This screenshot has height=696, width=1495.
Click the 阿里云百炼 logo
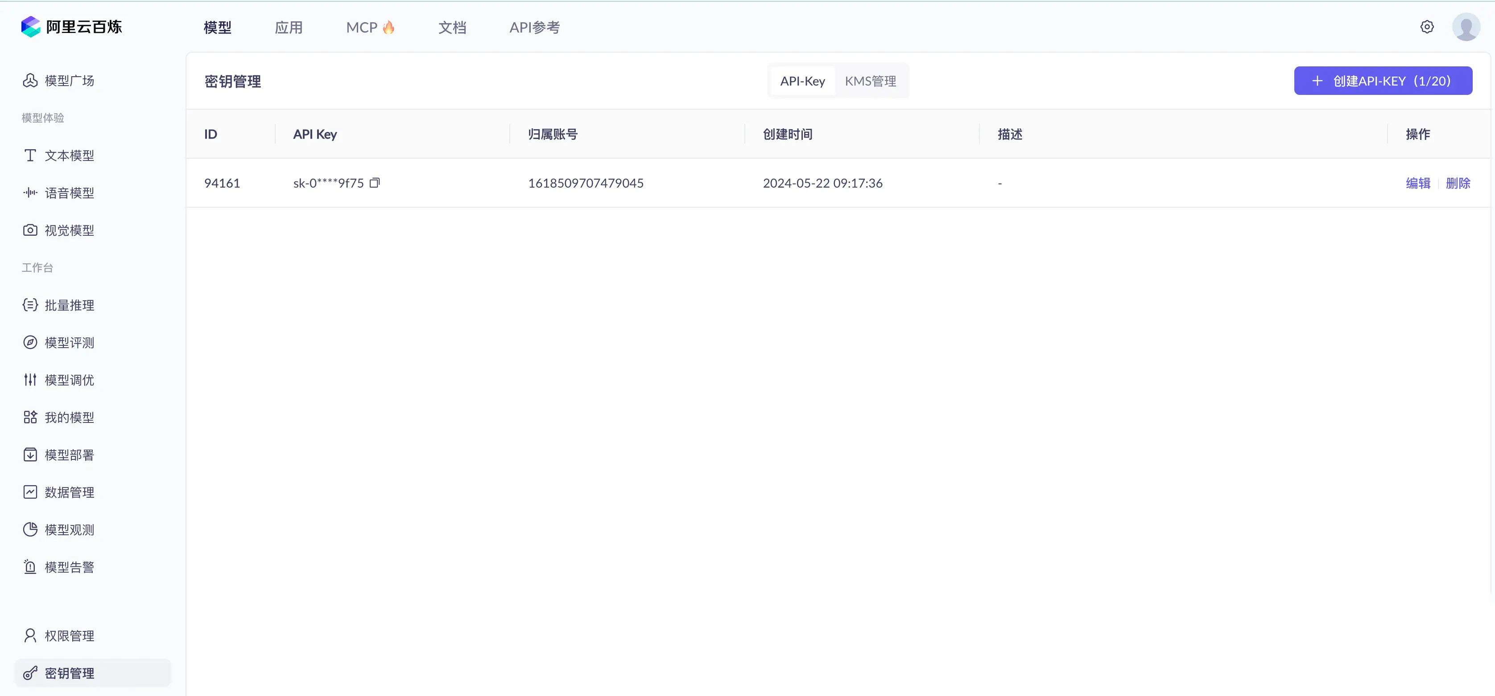pyautogui.click(x=71, y=27)
